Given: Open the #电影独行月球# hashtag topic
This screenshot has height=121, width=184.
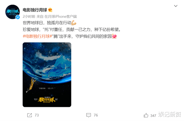Looking at the screenshot, I should pos(37,36).
